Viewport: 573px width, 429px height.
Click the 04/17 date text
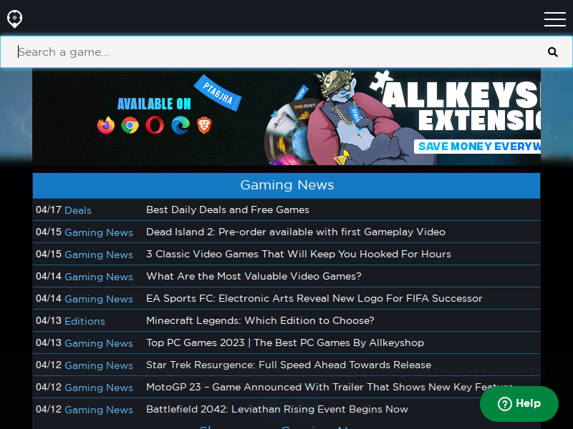(x=49, y=209)
